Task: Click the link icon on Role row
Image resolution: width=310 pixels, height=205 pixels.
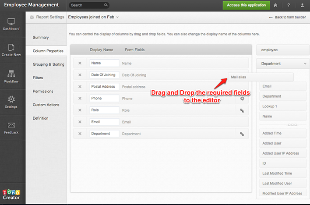Action: pyautogui.click(x=242, y=110)
